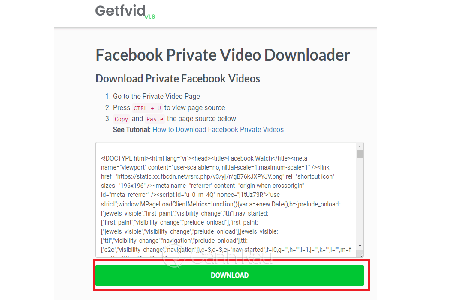This screenshot has width=452, height=303.
Task: Click inside the page source text area
Action: pyautogui.click(x=227, y=199)
